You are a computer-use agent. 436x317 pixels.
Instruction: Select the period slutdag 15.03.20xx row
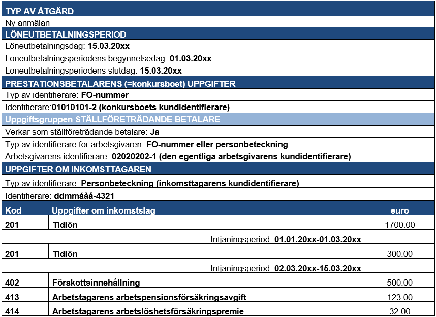(92, 71)
